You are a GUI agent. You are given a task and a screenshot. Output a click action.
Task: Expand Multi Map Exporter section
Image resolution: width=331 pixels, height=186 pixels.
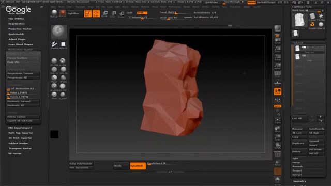pyautogui.click(x=21, y=133)
